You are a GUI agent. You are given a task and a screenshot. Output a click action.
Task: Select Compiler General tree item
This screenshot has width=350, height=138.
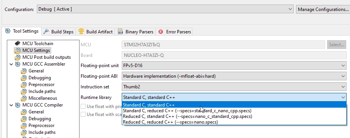click(36, 112)
